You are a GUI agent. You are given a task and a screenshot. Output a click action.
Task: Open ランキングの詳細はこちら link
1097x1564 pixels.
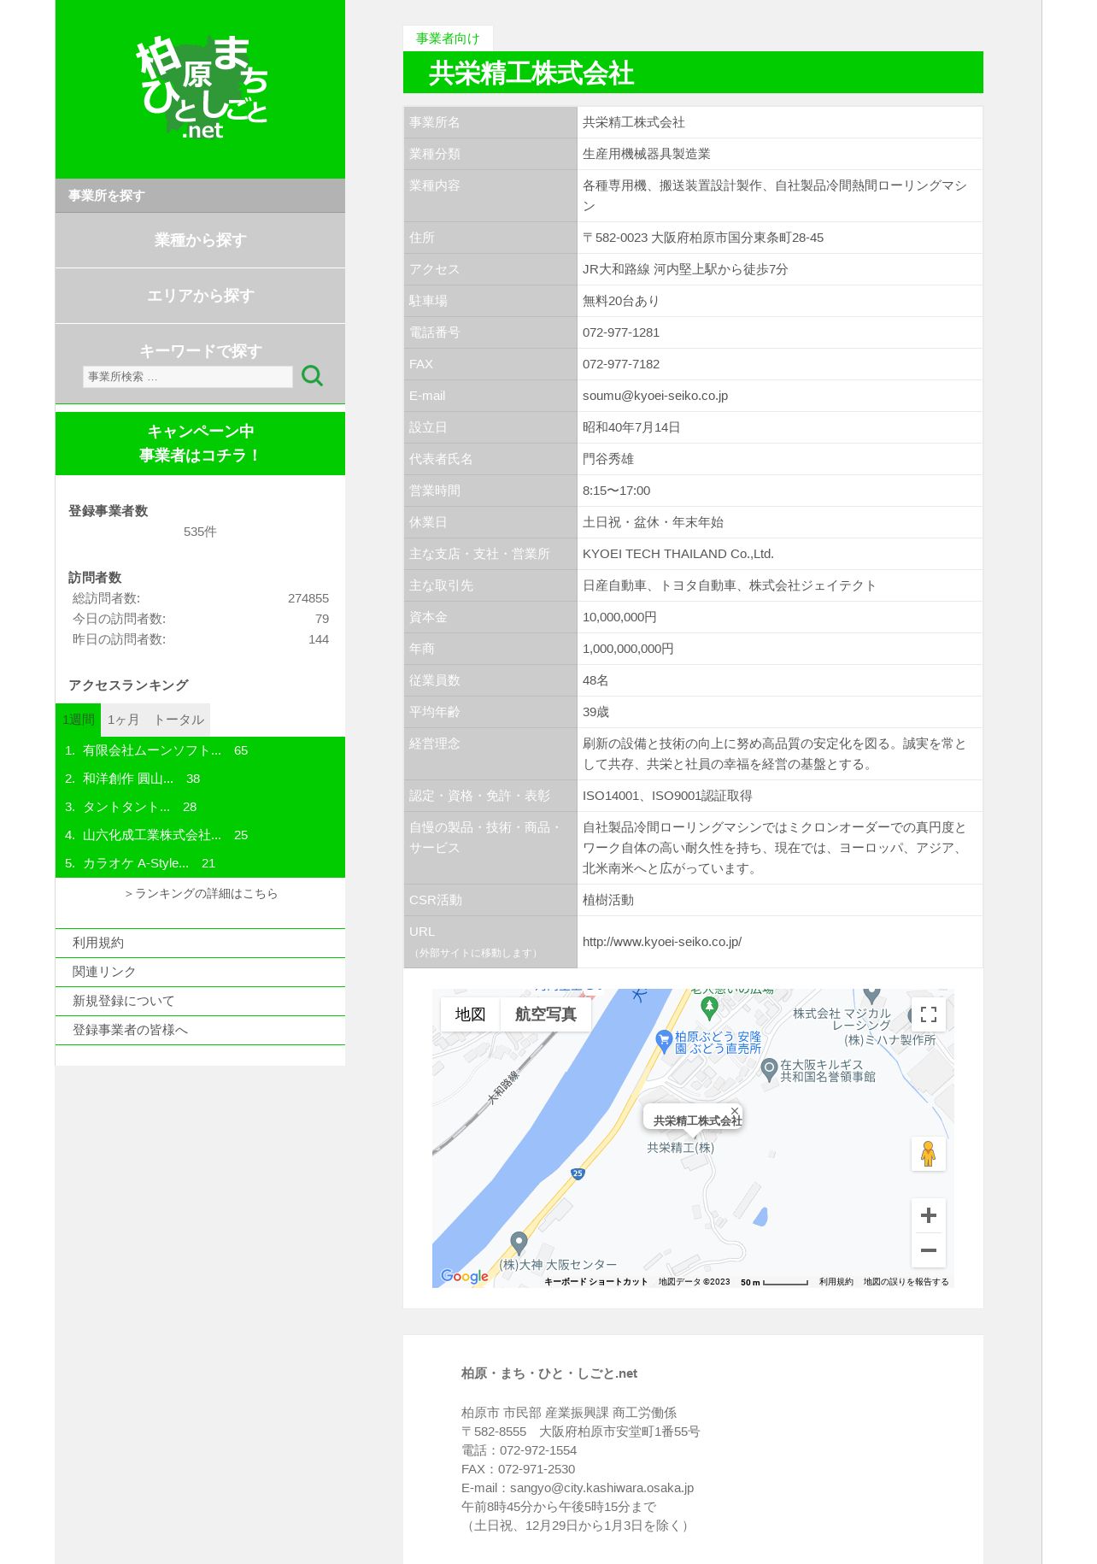pos(201,893)
